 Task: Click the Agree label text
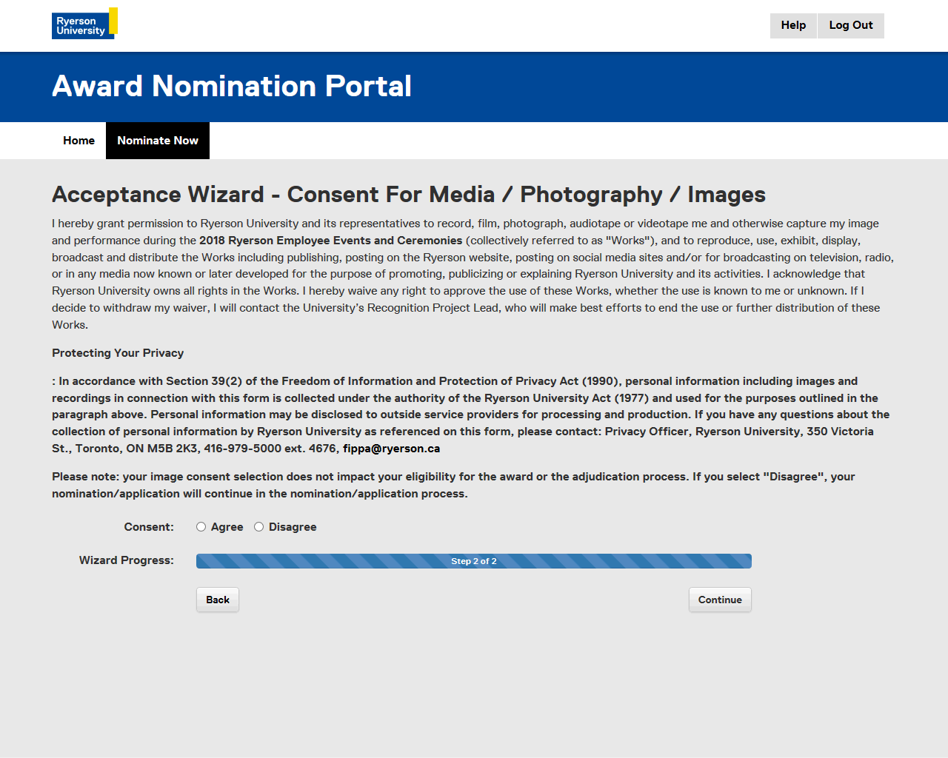(x=227, y=527)
